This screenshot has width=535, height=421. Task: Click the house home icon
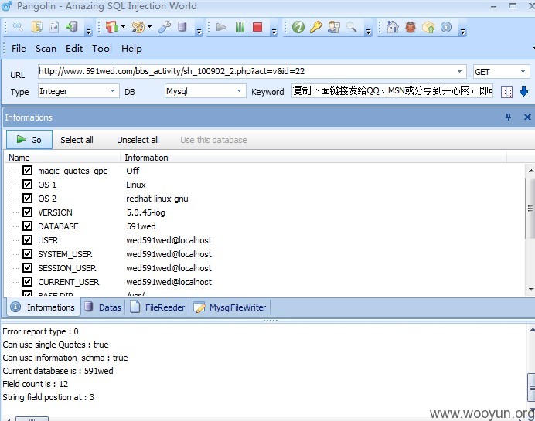[x=393, y=27]
